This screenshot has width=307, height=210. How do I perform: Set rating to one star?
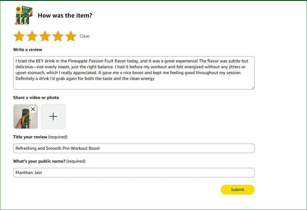click(x=19, y=36)
